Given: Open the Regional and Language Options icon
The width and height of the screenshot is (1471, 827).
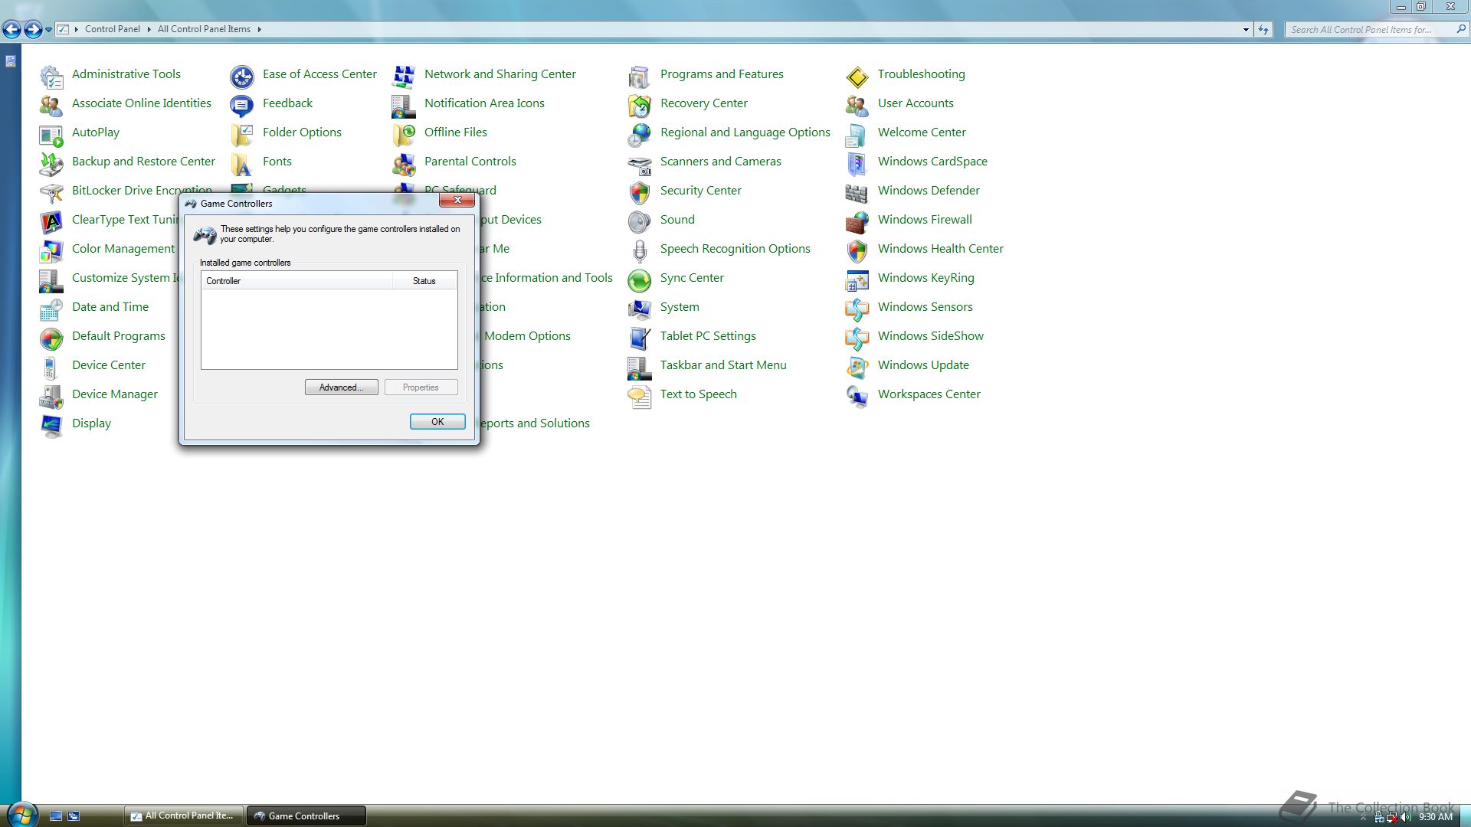Looking at the screenshot, I should 640,135.
